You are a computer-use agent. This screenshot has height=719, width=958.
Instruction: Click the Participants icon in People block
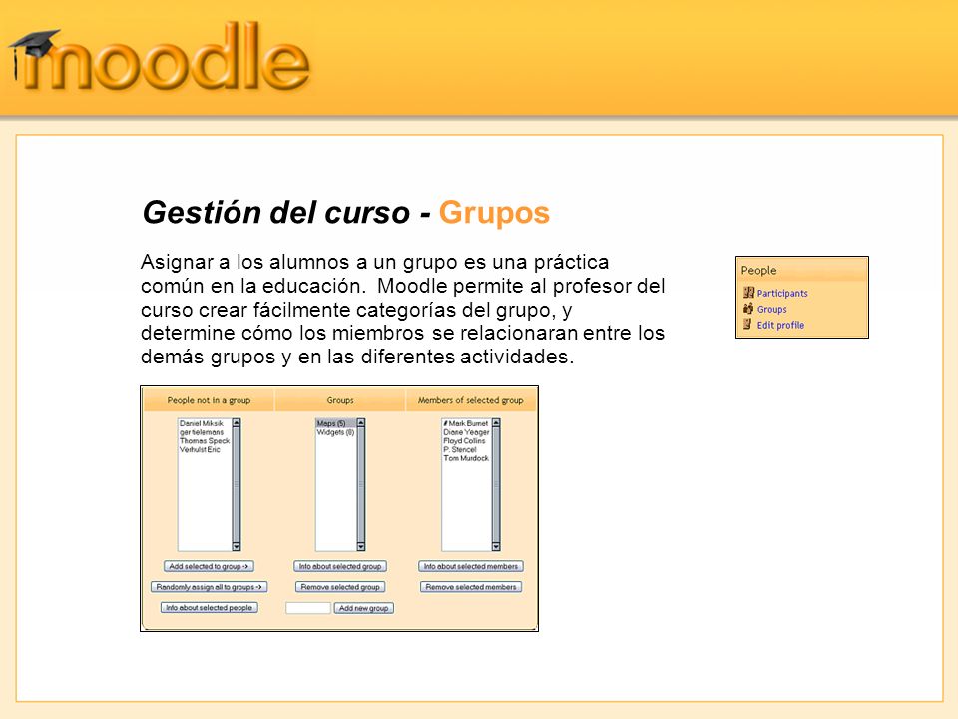pyautogui.click(x=749, y=293)
